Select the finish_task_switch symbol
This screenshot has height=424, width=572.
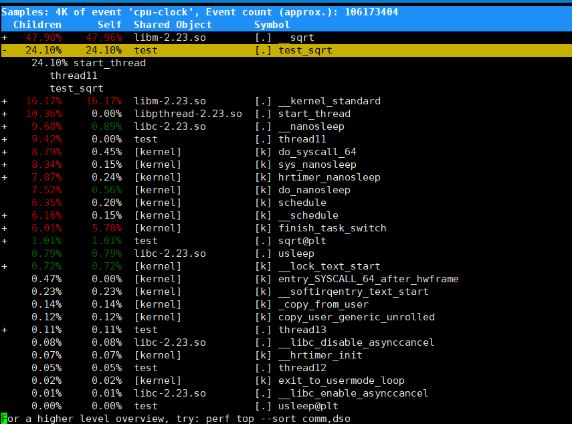(332, 228)
